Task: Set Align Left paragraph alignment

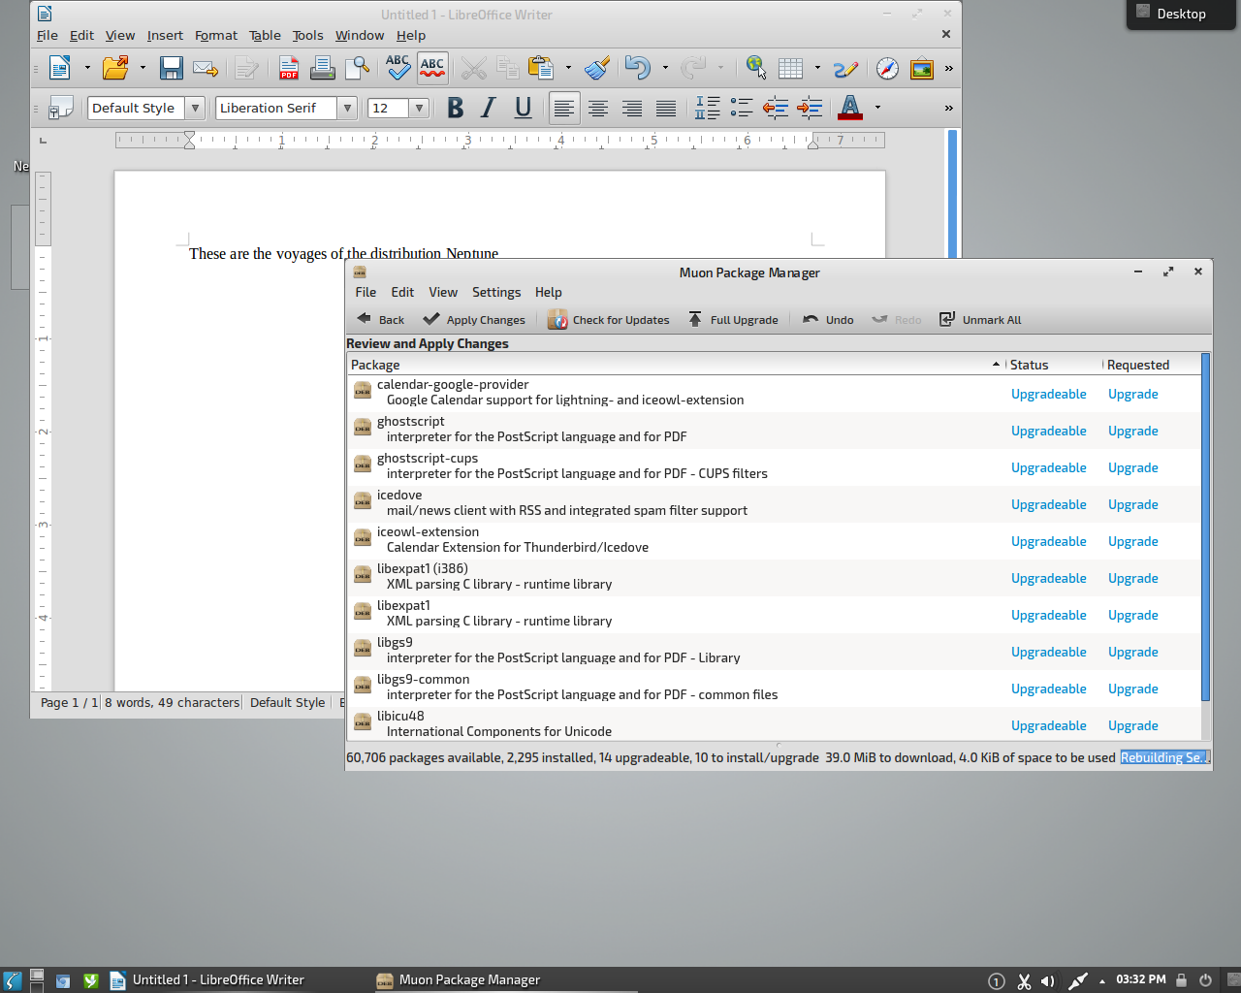Action: coord(563,109)
